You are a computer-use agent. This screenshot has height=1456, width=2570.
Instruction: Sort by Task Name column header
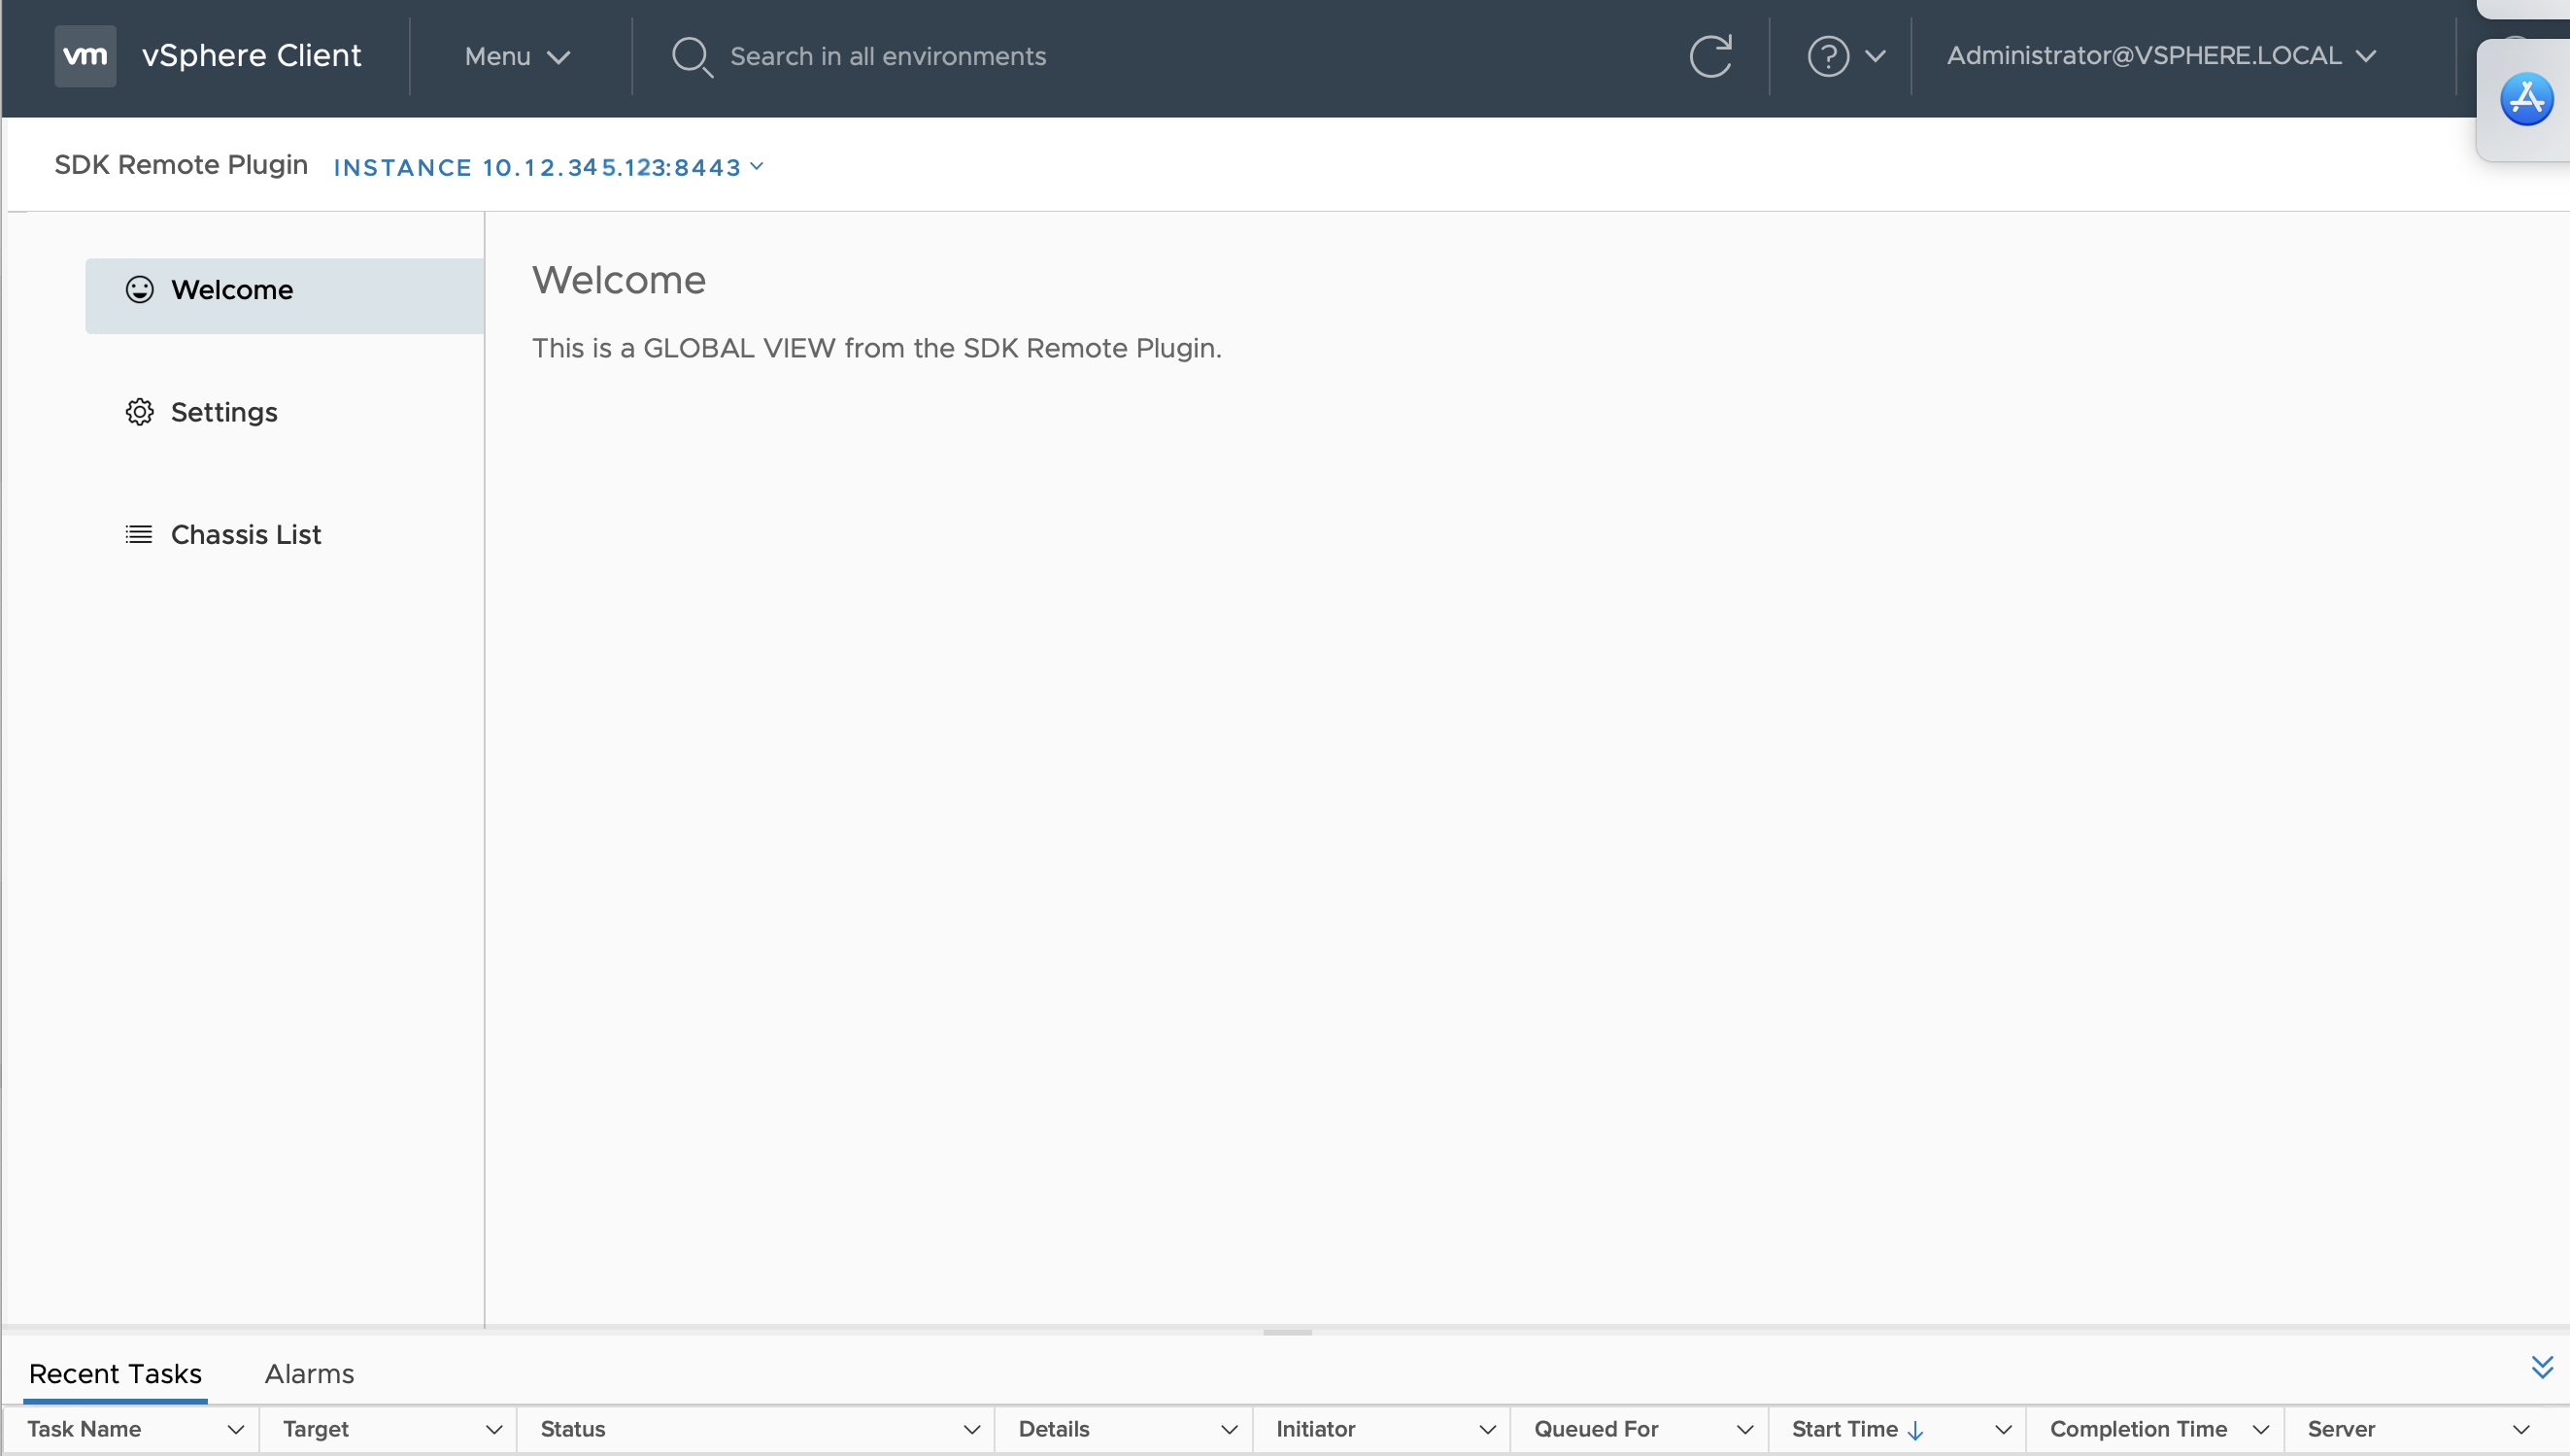pyautogui.click(x=84, y=1430)
